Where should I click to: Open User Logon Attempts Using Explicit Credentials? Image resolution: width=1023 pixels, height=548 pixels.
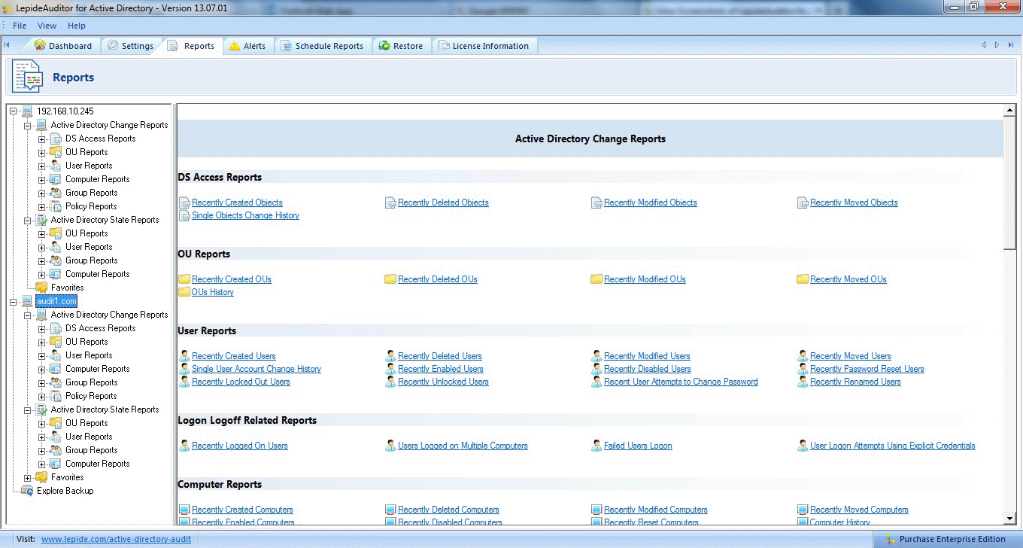coord(893,446)
